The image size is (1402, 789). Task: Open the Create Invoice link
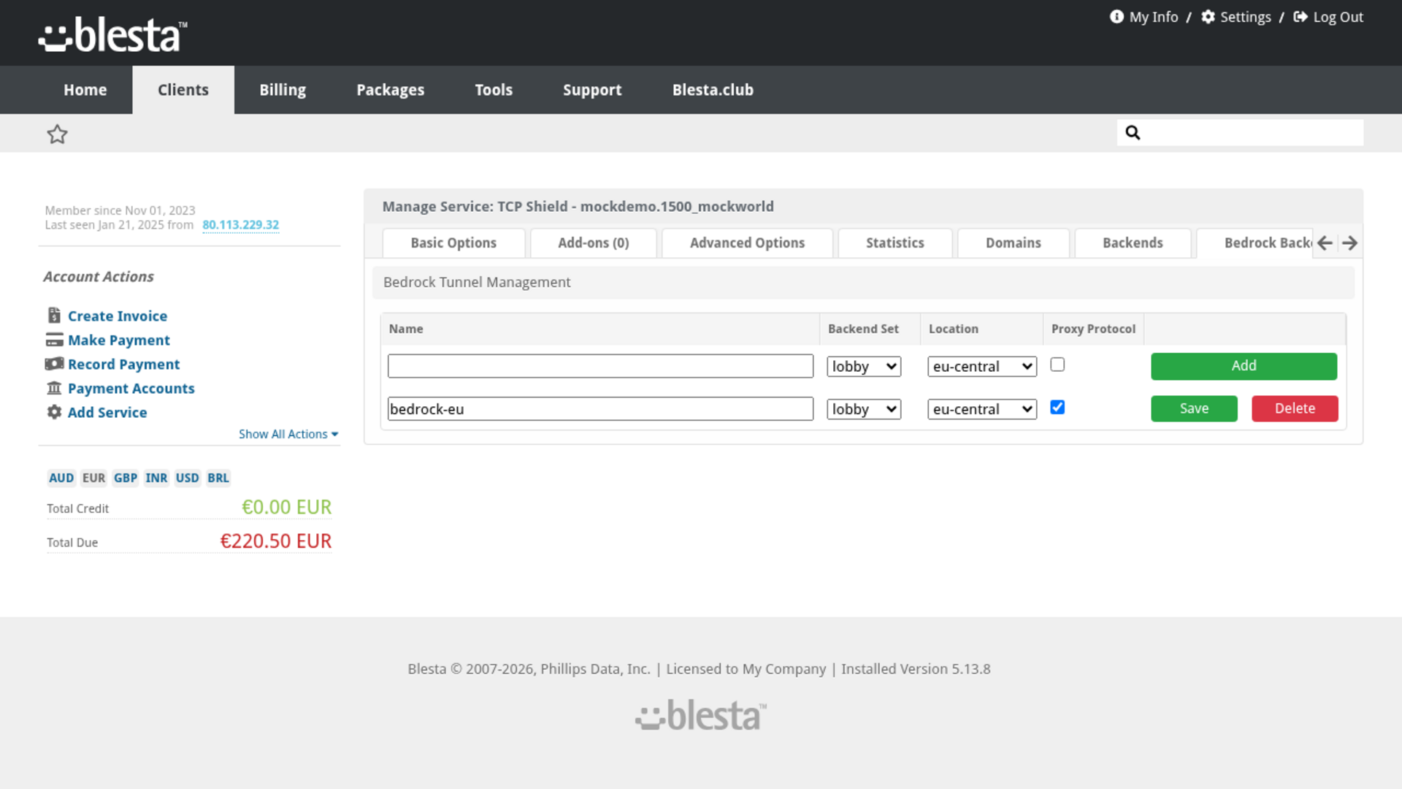pyautogui.click(x=118, y=316)
